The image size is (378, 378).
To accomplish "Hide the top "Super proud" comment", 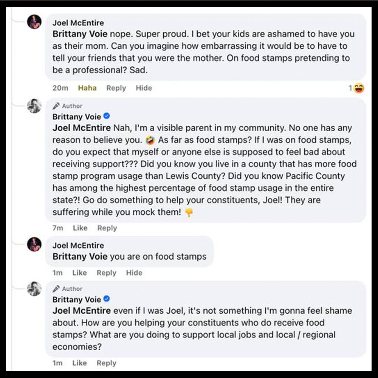I will (144, 88).
